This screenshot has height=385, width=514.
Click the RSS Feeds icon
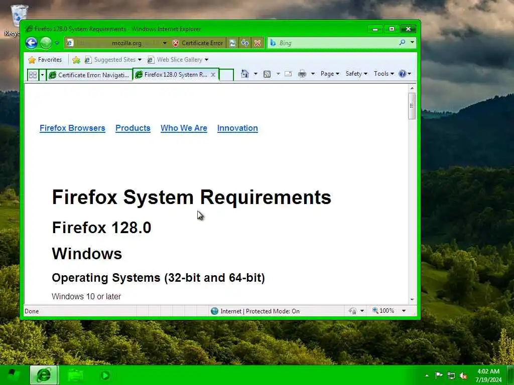[267, 74]
